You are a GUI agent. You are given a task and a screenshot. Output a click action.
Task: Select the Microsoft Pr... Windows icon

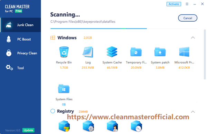point(184,52)
